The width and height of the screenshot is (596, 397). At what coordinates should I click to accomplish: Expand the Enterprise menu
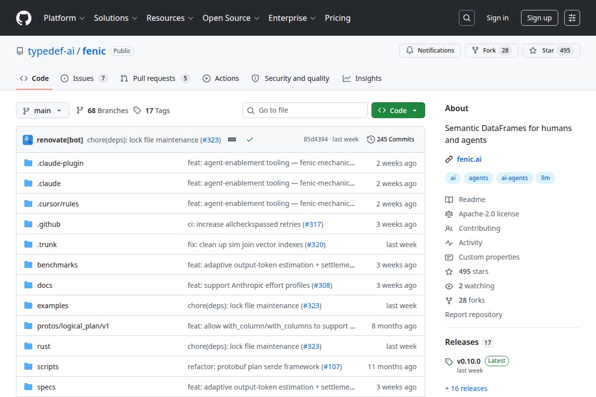(x=292, y=18)
